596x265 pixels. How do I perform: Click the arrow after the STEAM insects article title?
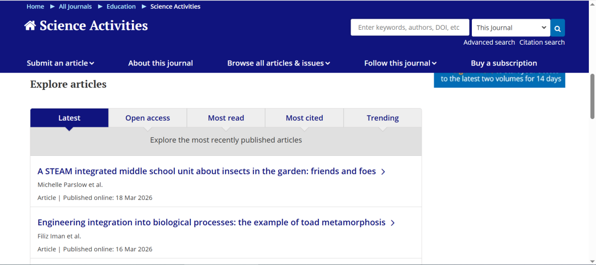point(383,172)
